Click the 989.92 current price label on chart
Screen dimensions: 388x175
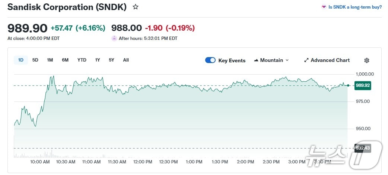tap(363, 85)
